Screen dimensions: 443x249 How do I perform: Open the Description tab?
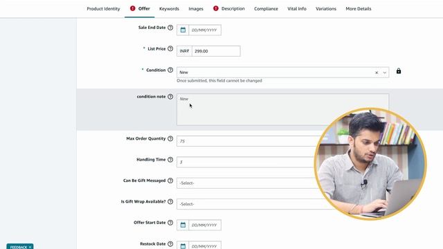point(233,9)
